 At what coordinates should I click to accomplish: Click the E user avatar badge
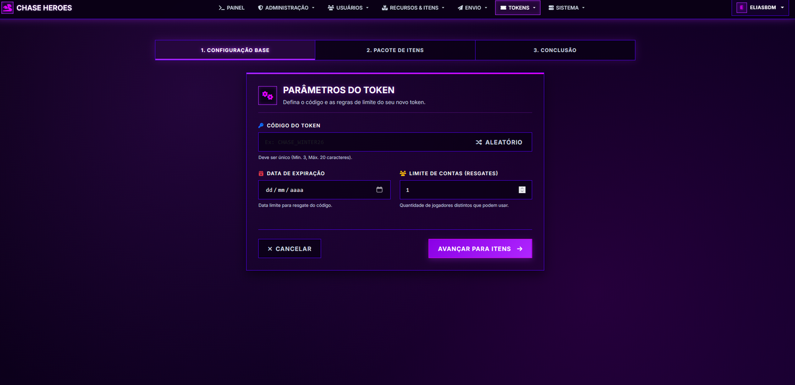(742, 7)
